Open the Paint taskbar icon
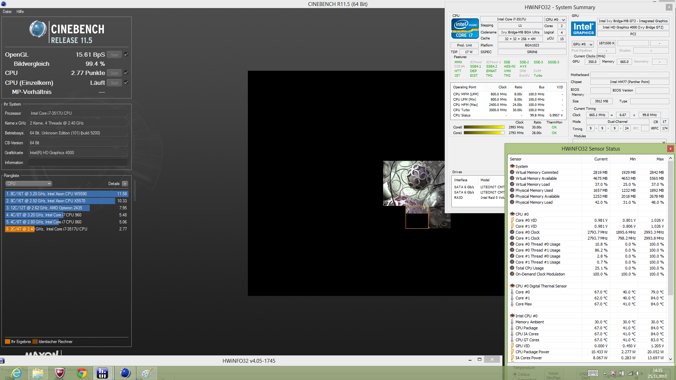The width and height of the screenshot is (676, 380). click(147, 373)
